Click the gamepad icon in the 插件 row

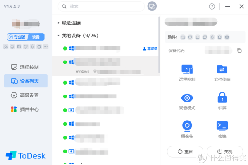pyautogui.click(x=183, y=37)
